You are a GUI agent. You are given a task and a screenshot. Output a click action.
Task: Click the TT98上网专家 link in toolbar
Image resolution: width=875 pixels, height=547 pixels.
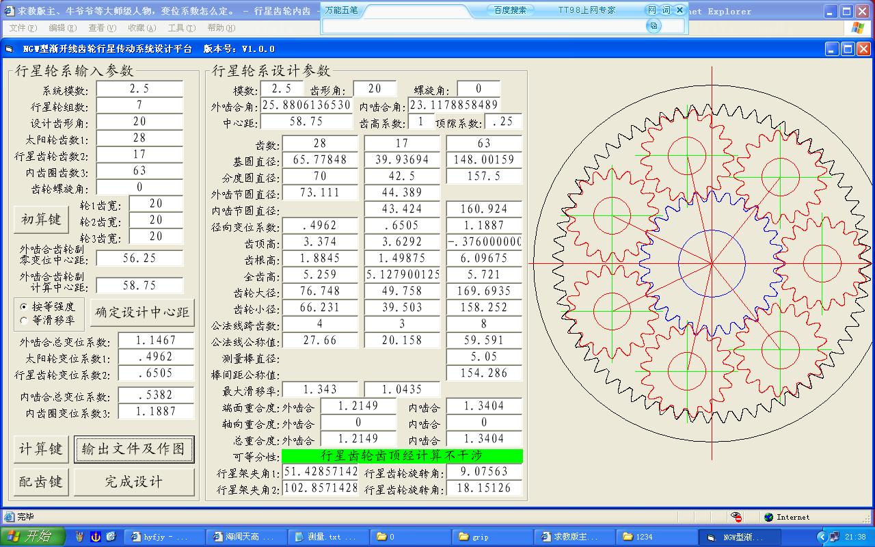[x=587, y=10]
